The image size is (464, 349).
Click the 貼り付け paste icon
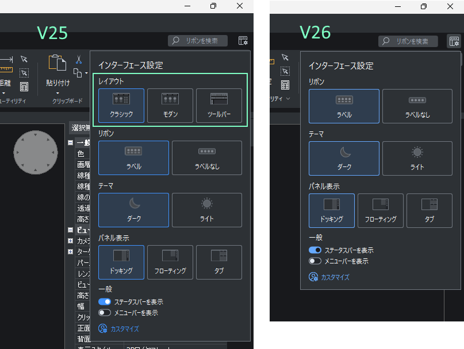(x=56, y=62)
